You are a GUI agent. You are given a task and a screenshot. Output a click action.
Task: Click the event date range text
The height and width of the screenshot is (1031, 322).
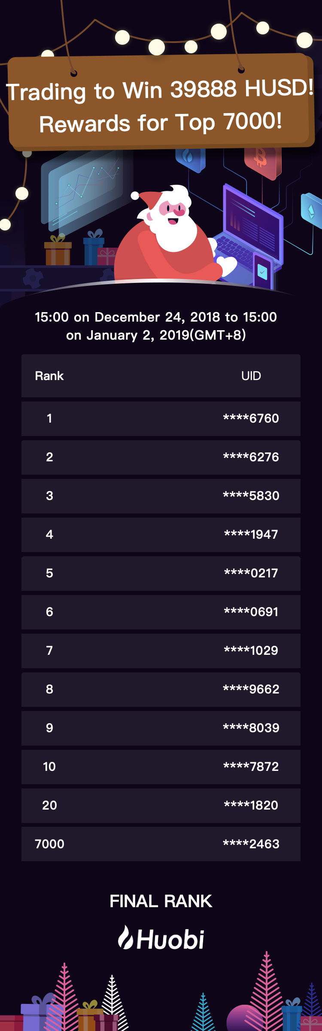point(156,326)
